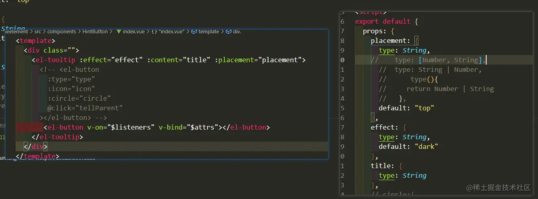538x199 pixels.
Task: Click :placement="placement" attribute on el-tooltip
Action: pos(258,60)
